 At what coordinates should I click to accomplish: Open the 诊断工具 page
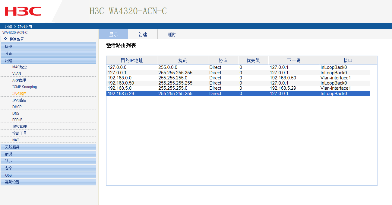pos(19,133)
